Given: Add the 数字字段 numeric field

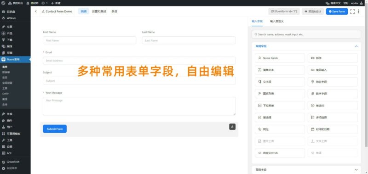Looking at the screenshot, I should [x=333, y=94].
